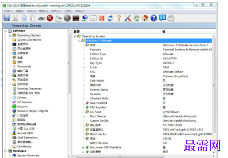This screenshot has width=228, height=158.
Task: Click the blue exclamation speech bubble icon
Action: [x=162, y=18]
